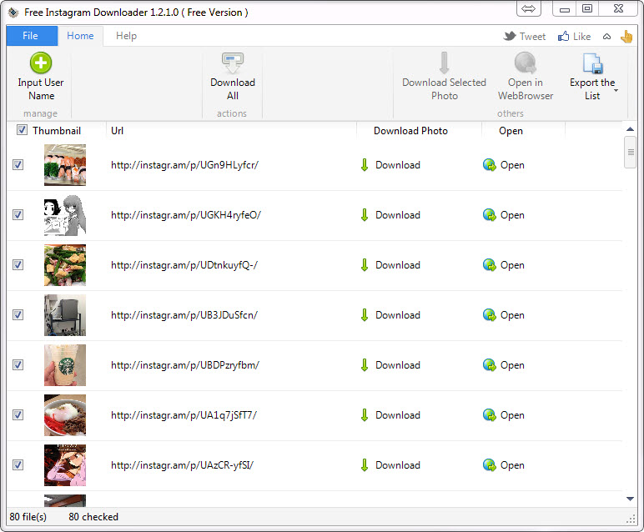Click the Twitter bird Tweet icon

click(510, 36)
